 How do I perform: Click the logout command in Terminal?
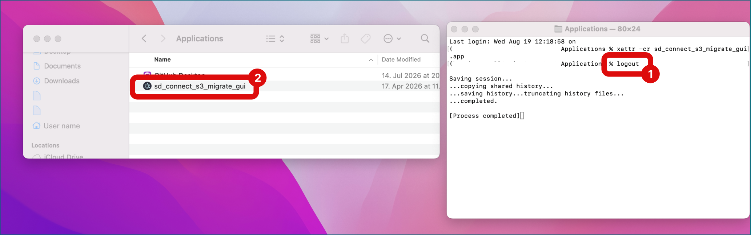pyautogui.click(x=628, y=64)
